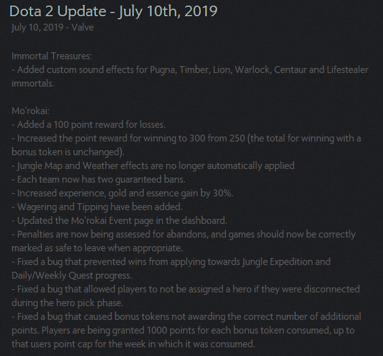Click the 'Immortal Treasures:' section heading

(52, 56)
